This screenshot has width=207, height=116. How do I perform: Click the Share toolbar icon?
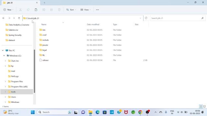[51, 10]
